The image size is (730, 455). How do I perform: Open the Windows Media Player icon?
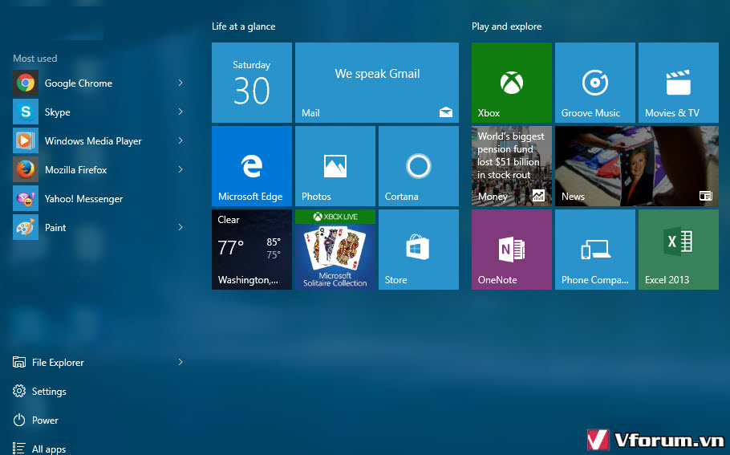[x=26, y=140]
